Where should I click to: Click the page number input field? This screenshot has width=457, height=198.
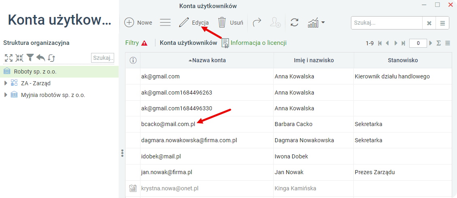pos(418,43)
